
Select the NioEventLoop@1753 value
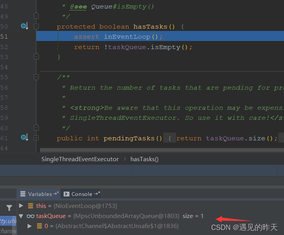pos(85,206)
